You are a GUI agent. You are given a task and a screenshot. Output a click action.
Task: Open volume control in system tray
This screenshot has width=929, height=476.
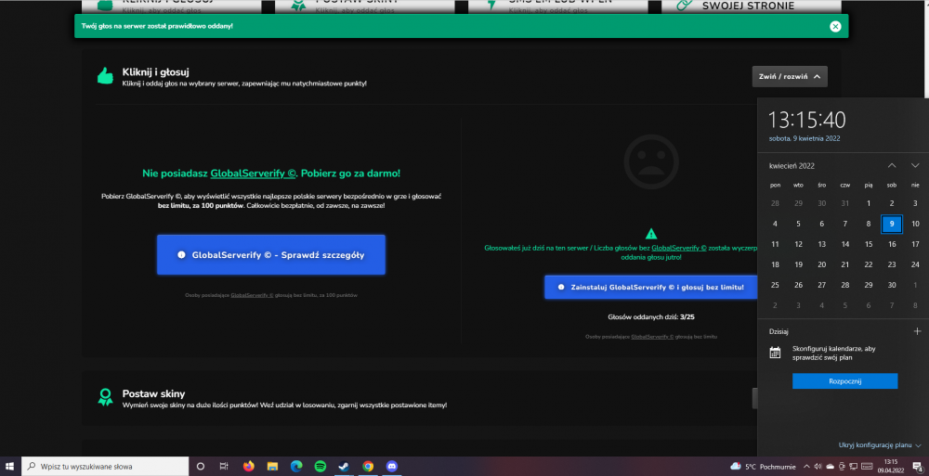tap(818, 467)
